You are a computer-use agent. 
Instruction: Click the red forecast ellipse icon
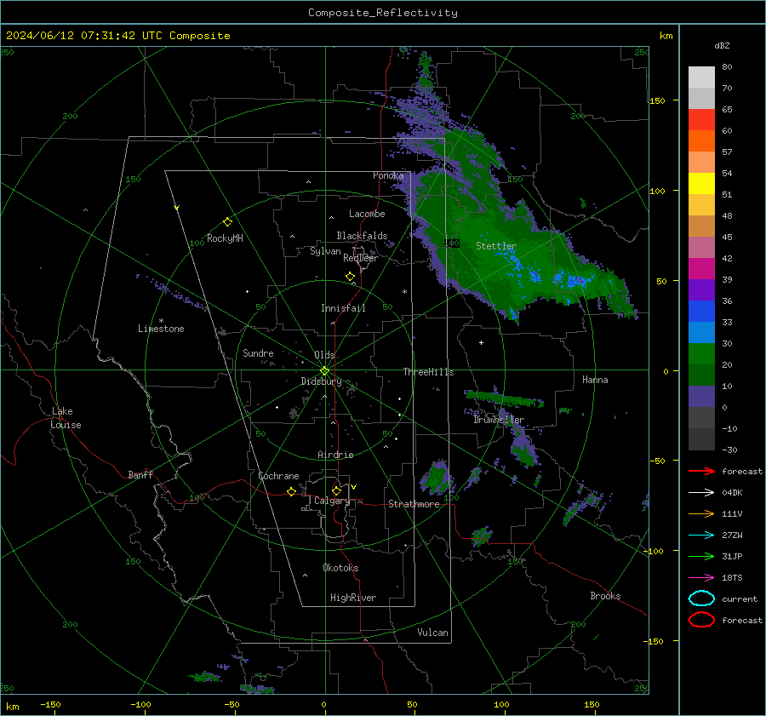tap(701, 620)
